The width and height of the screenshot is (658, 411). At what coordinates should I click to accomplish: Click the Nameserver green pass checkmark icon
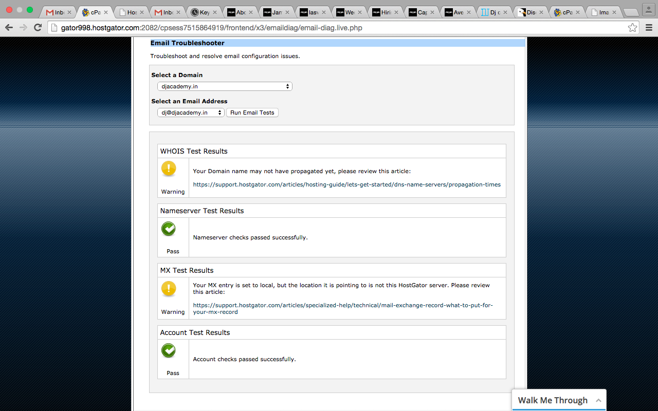point(169,229)
